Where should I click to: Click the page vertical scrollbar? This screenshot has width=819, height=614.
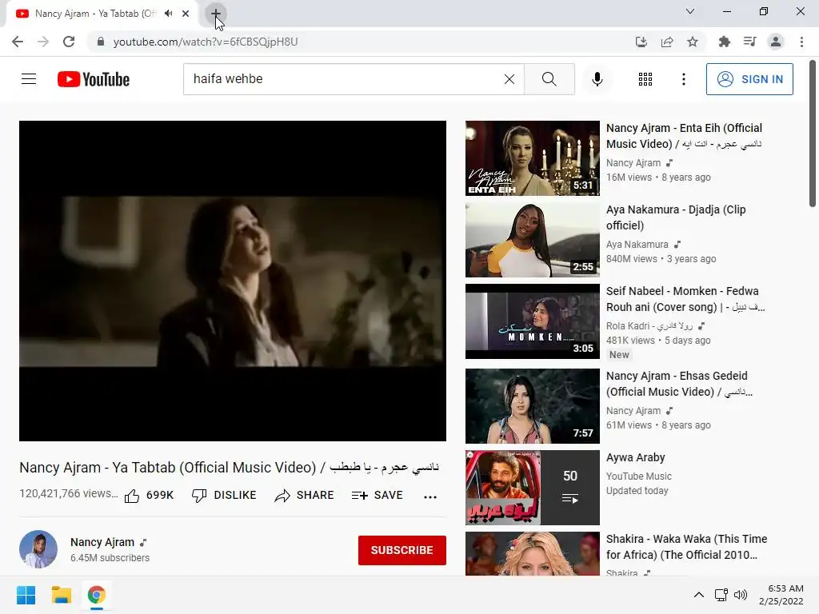pos(813,134)
